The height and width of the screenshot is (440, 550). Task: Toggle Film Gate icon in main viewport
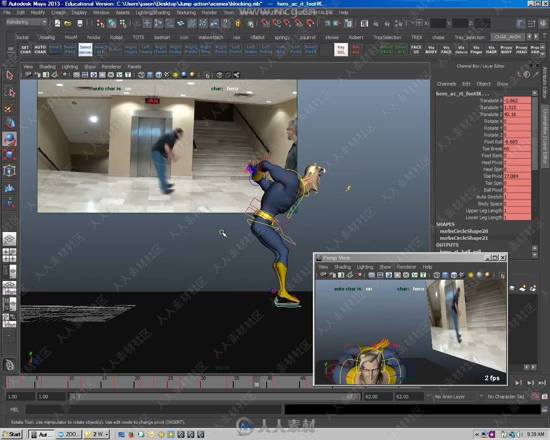click(85, 75)
